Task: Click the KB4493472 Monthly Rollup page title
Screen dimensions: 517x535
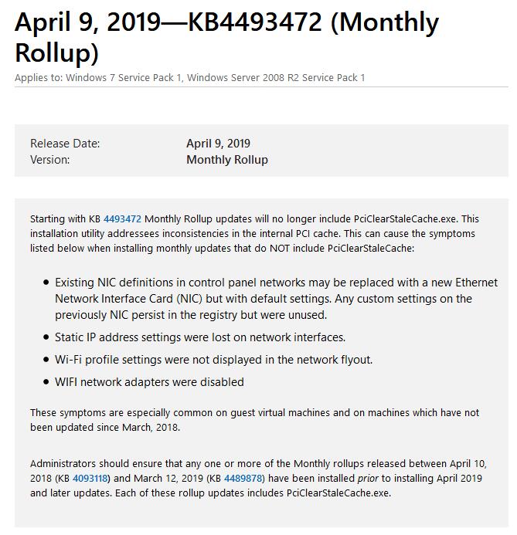Action: pos(226,36)
